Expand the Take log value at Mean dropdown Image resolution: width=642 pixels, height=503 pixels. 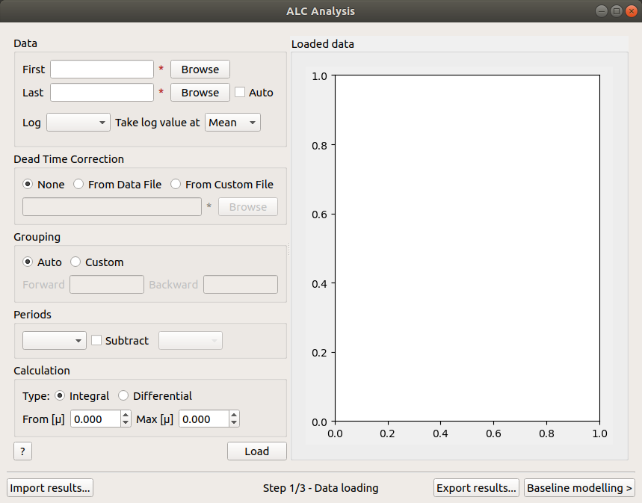(232, 123)
